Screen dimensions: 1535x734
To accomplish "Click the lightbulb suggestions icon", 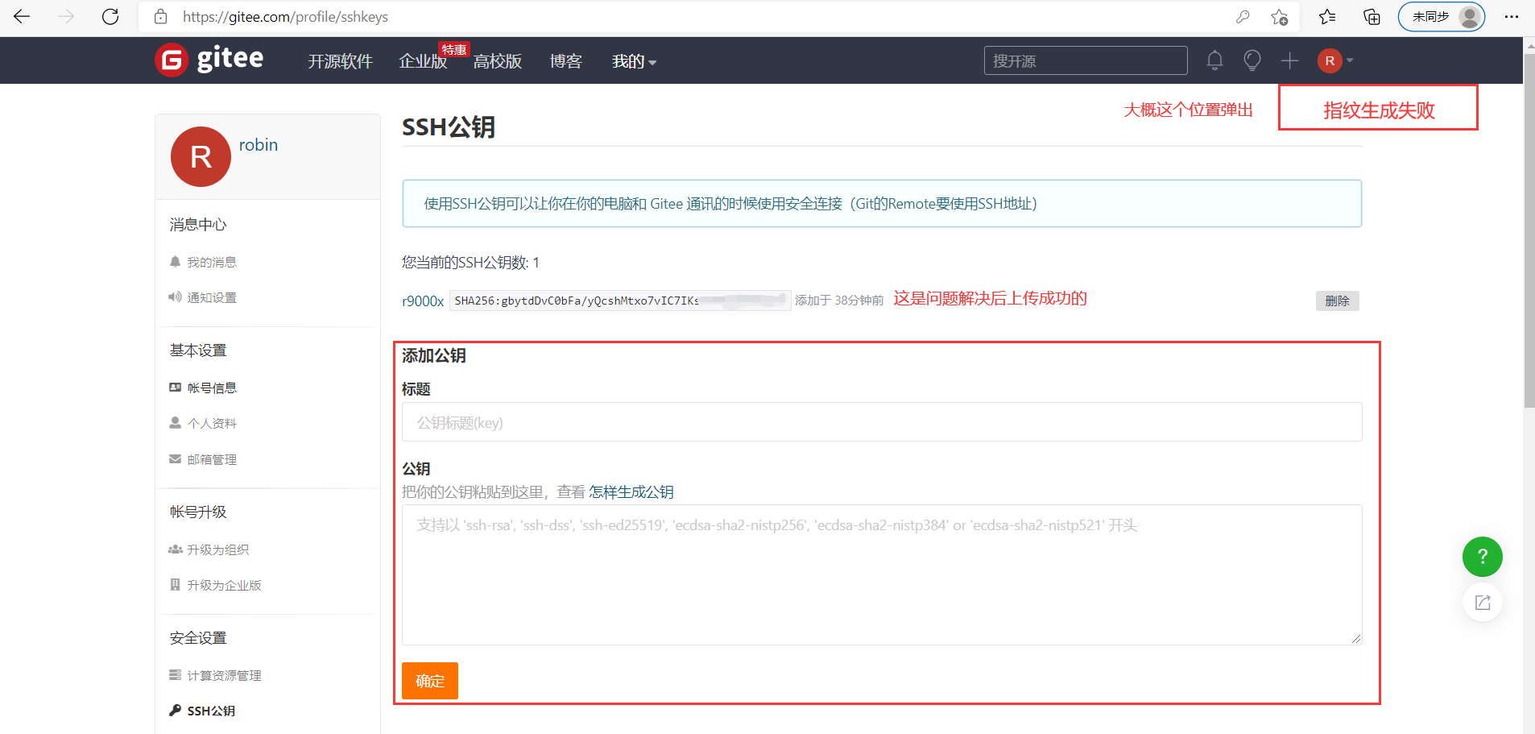I will tap(1252, 60).
